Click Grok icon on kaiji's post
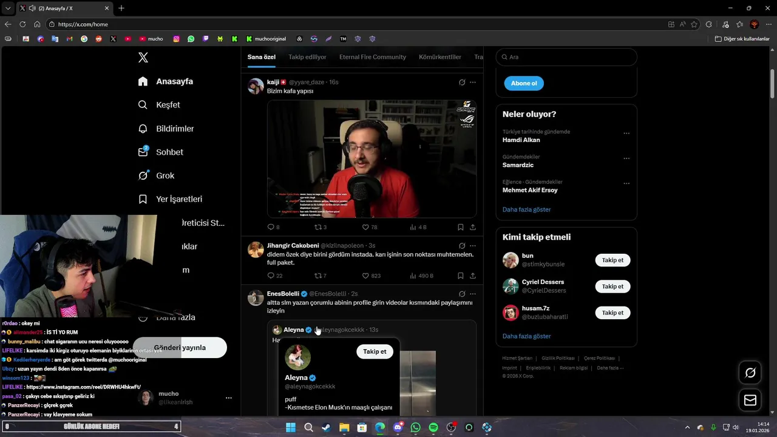 (462, 82)
